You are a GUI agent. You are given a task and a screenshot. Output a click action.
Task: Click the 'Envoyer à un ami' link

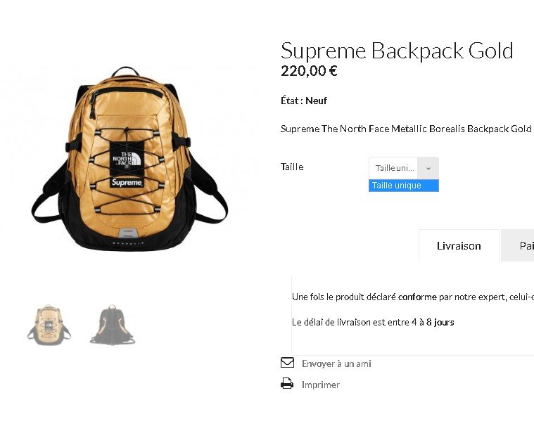(x=336, y=363)
